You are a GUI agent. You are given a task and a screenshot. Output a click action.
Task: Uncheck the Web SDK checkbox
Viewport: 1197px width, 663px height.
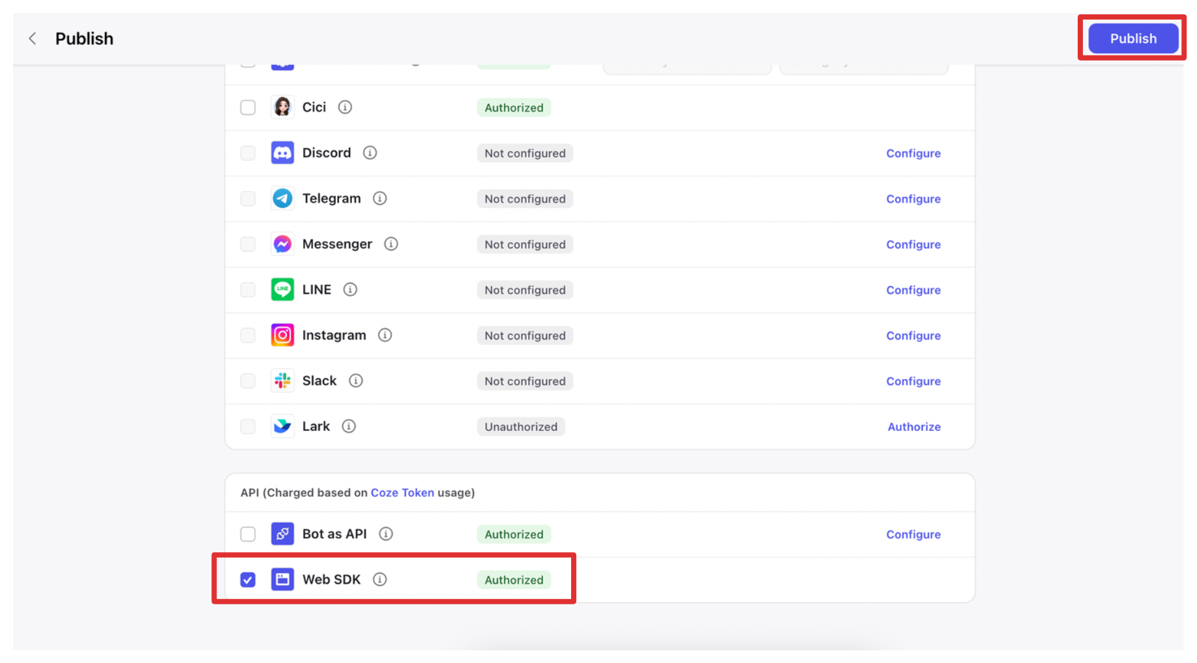pyautogui.click(x=248, y=580)
